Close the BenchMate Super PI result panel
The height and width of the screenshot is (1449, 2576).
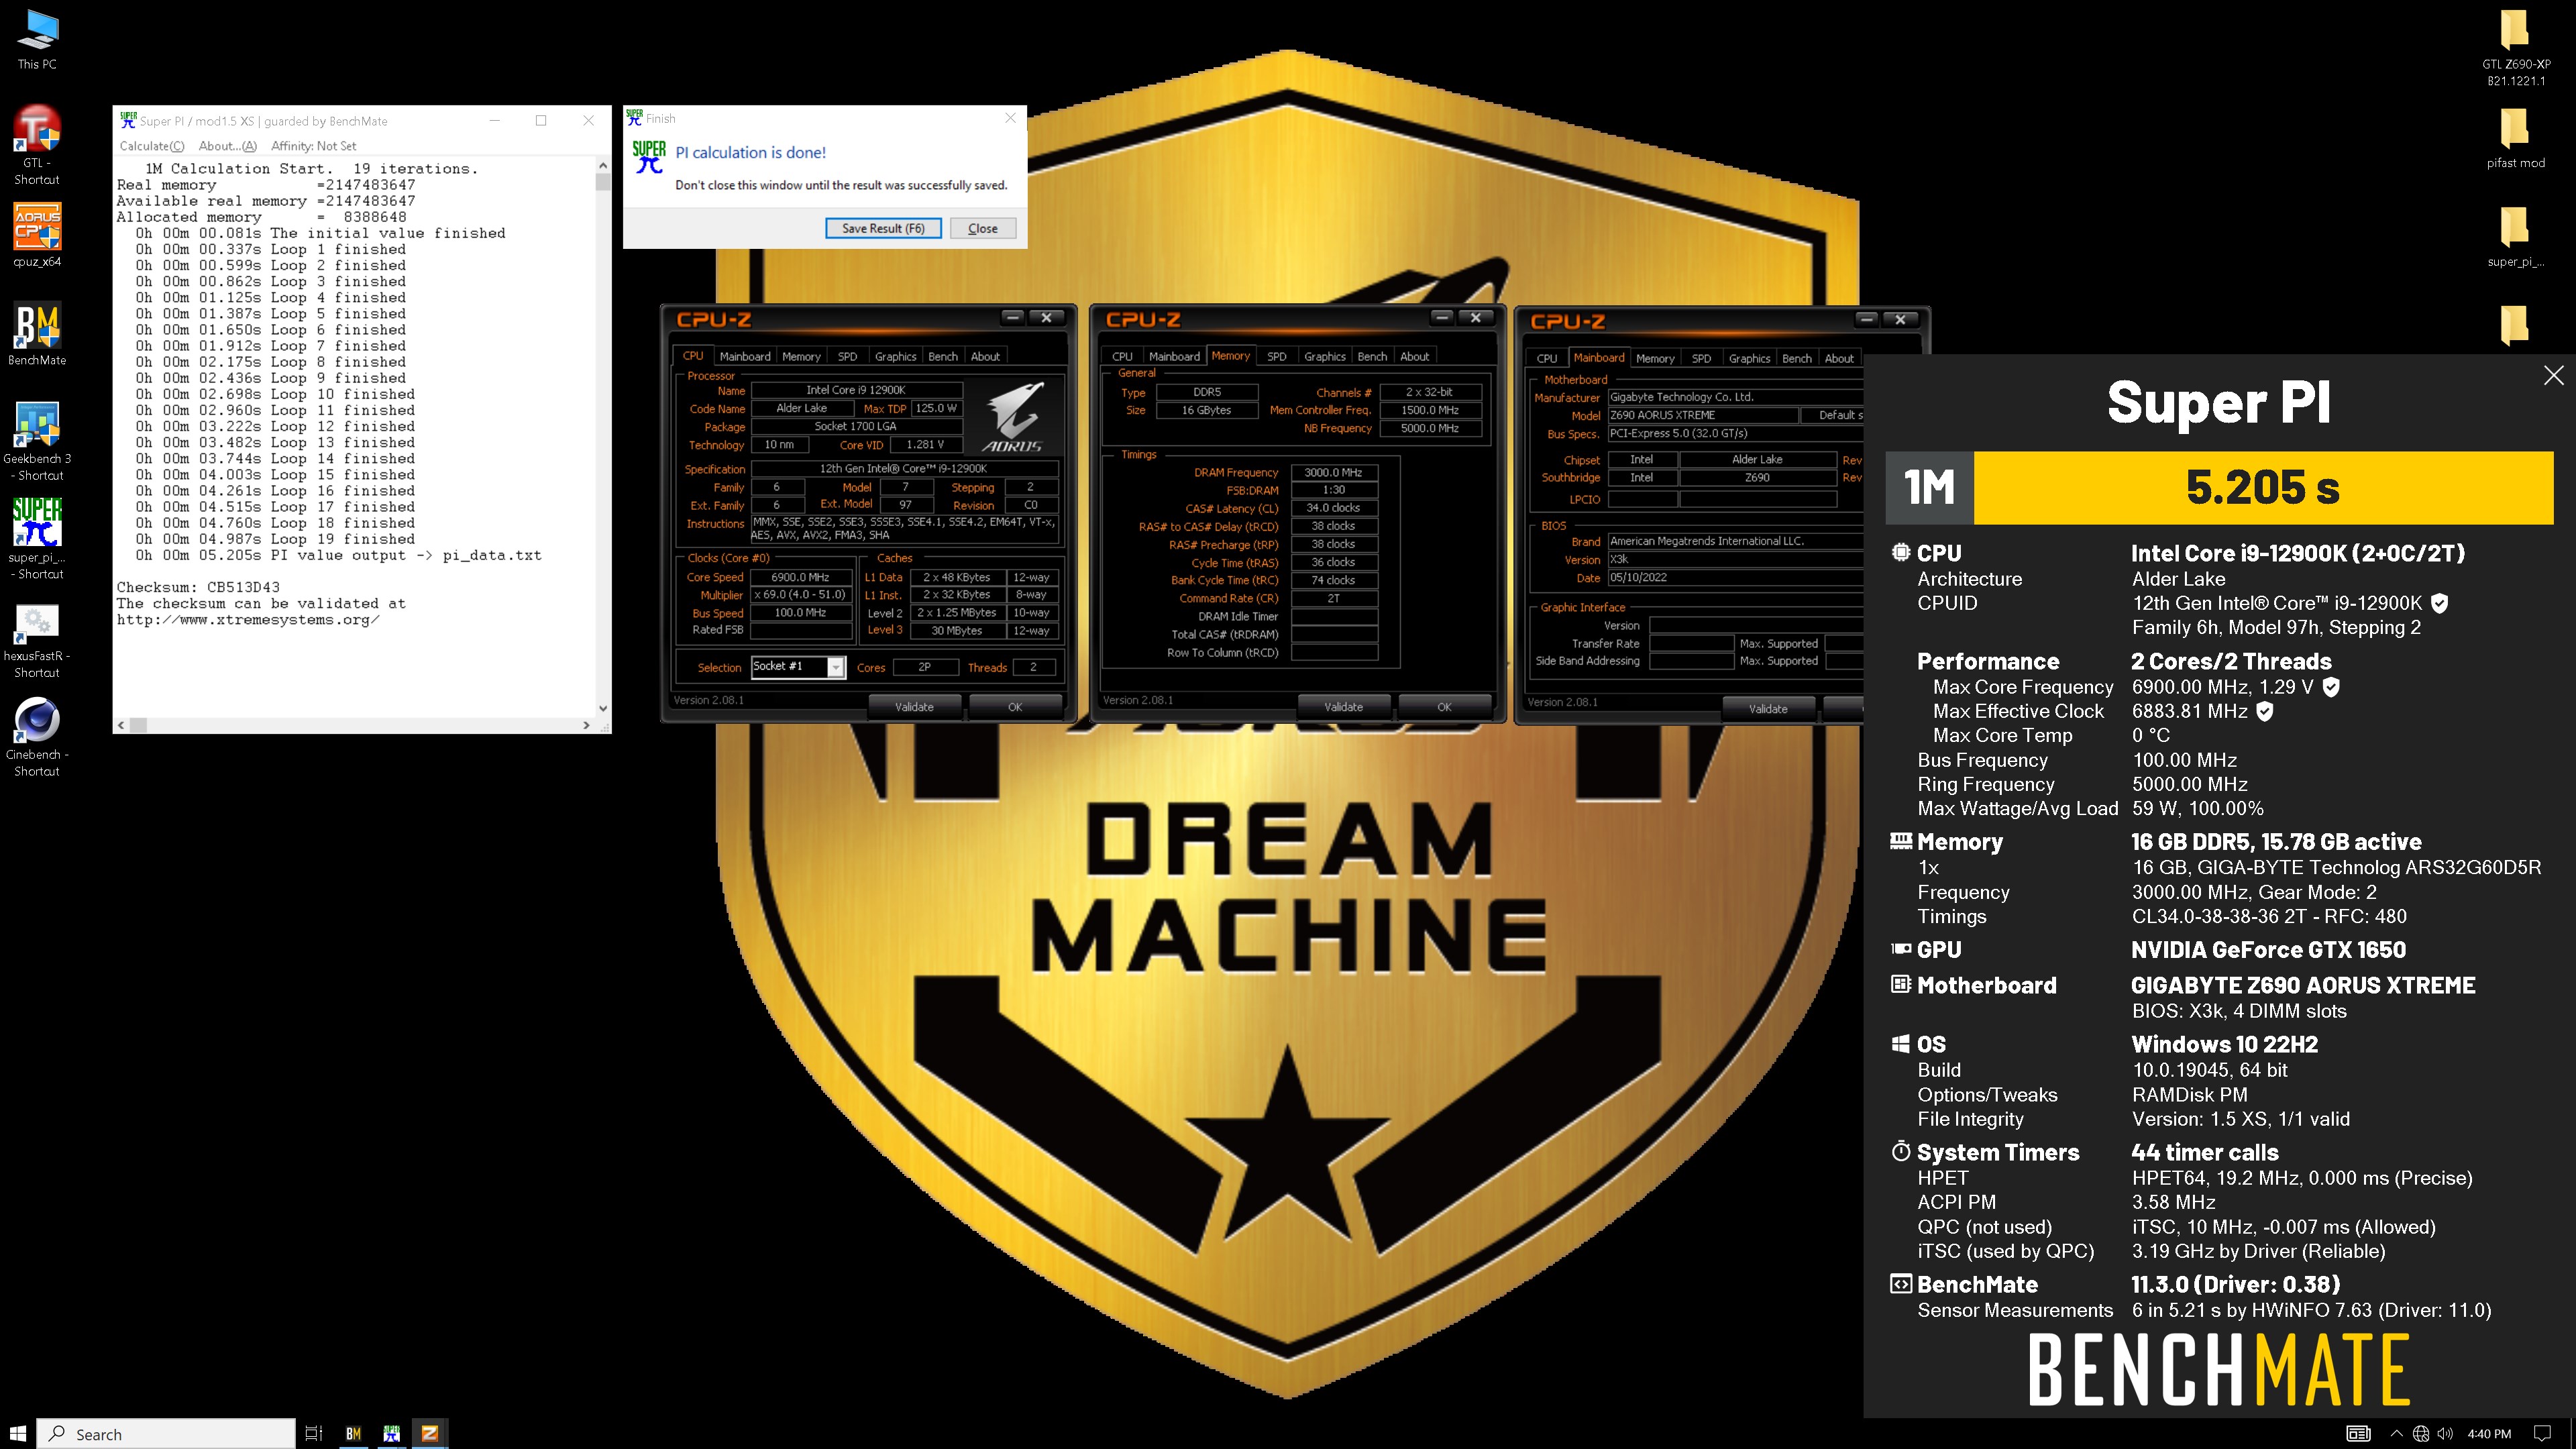2553,375
